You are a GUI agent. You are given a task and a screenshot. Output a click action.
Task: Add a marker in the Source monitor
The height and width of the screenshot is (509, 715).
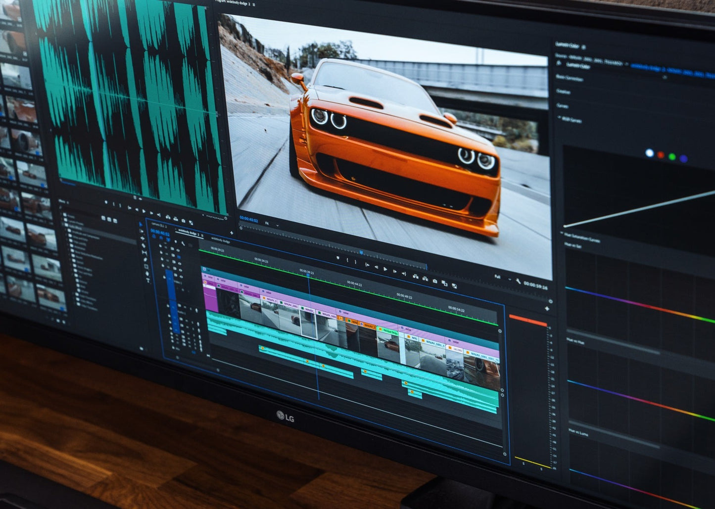106,202
